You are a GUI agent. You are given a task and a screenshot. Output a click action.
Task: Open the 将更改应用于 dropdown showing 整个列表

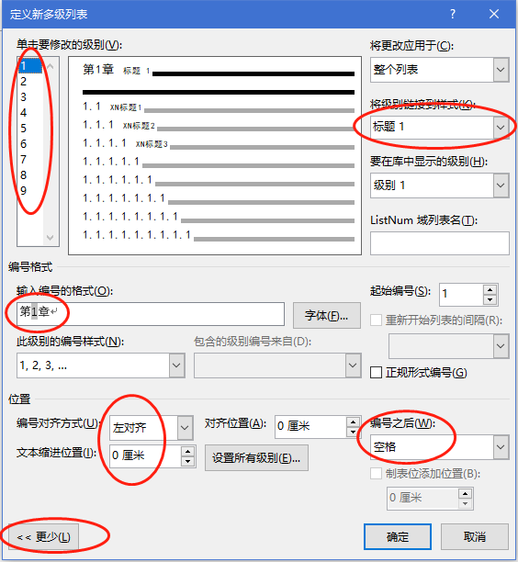pyautogui.click(x=440, y=70)
